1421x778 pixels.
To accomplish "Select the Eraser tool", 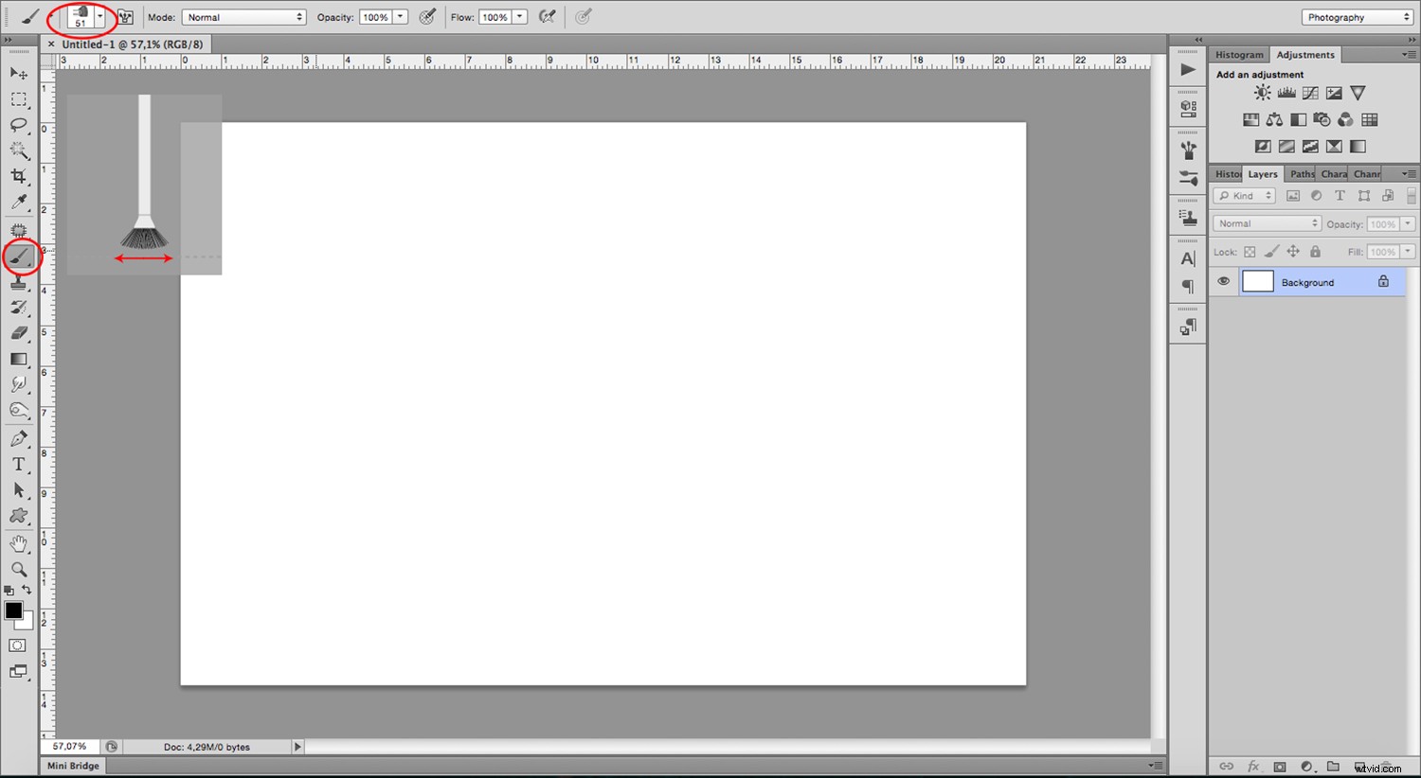I will pos(19,333).
